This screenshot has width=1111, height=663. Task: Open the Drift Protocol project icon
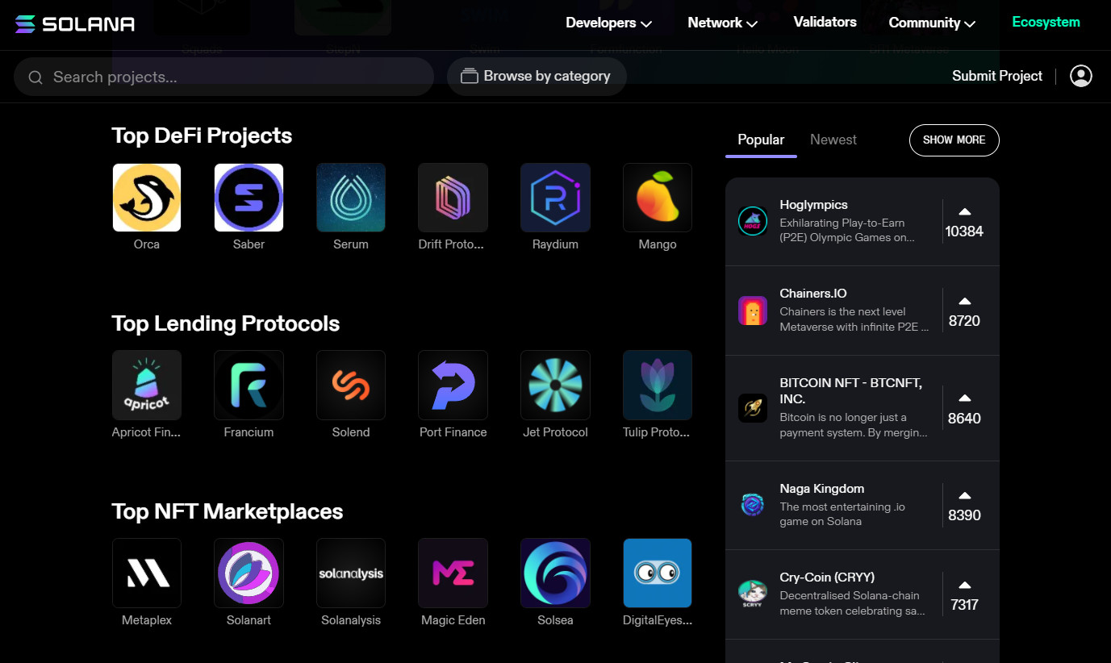[x=453, y=198]
